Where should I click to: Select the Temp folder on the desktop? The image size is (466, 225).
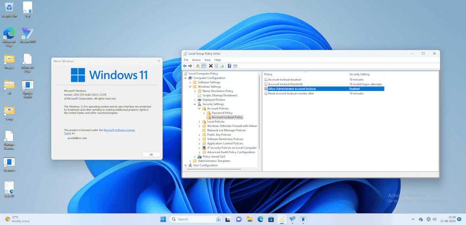(9, 113)
